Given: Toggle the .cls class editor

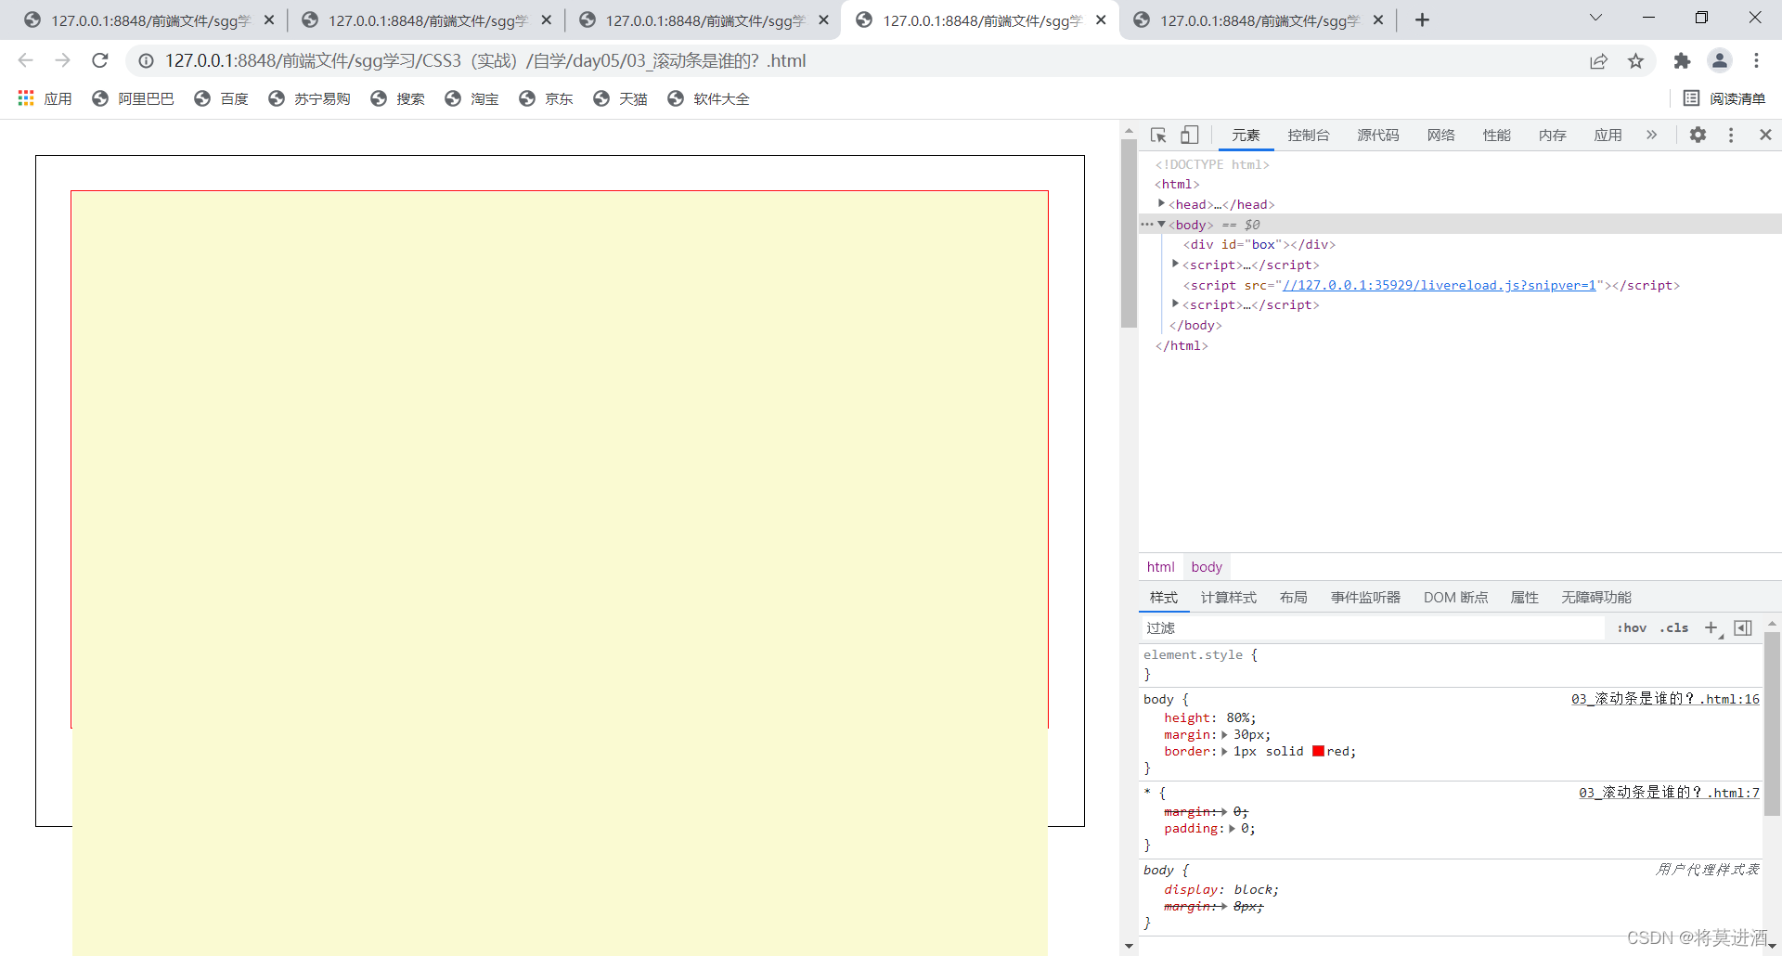Looking at the screenshot, I should coord(1674,628).
